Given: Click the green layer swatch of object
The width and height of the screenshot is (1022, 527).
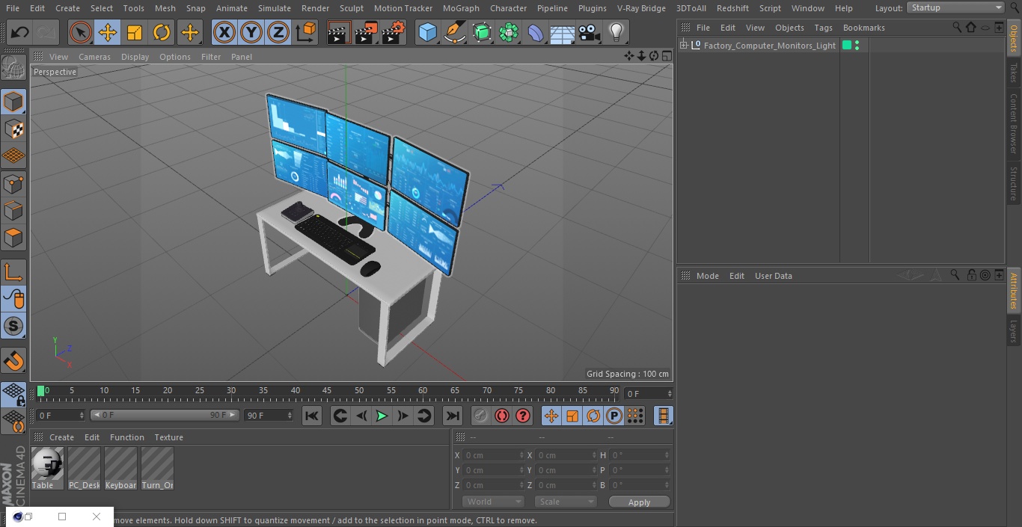Looking at the screenshot, I should (847, 46).
